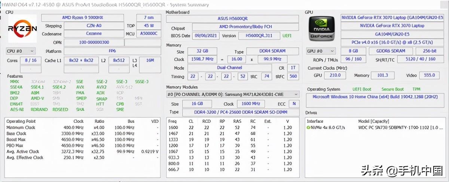Click the ECC N value field
The image size is (449, 182).
tap(294, 104)
